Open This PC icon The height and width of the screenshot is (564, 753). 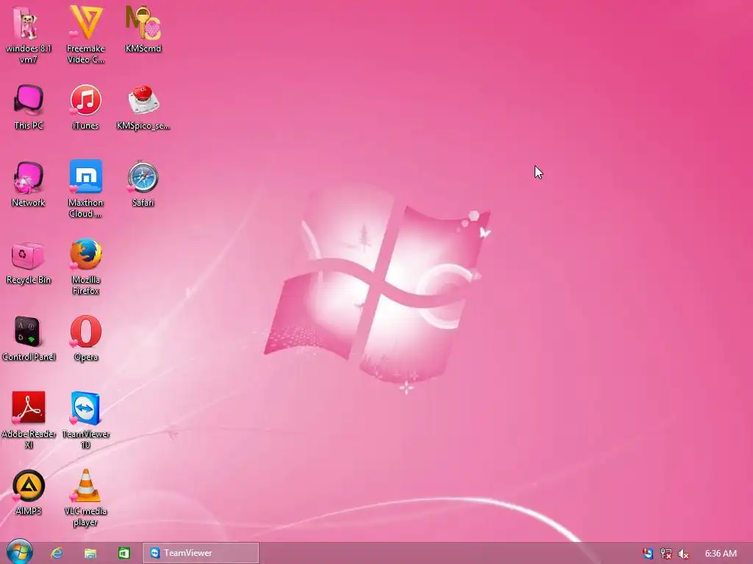pos(29,106)
